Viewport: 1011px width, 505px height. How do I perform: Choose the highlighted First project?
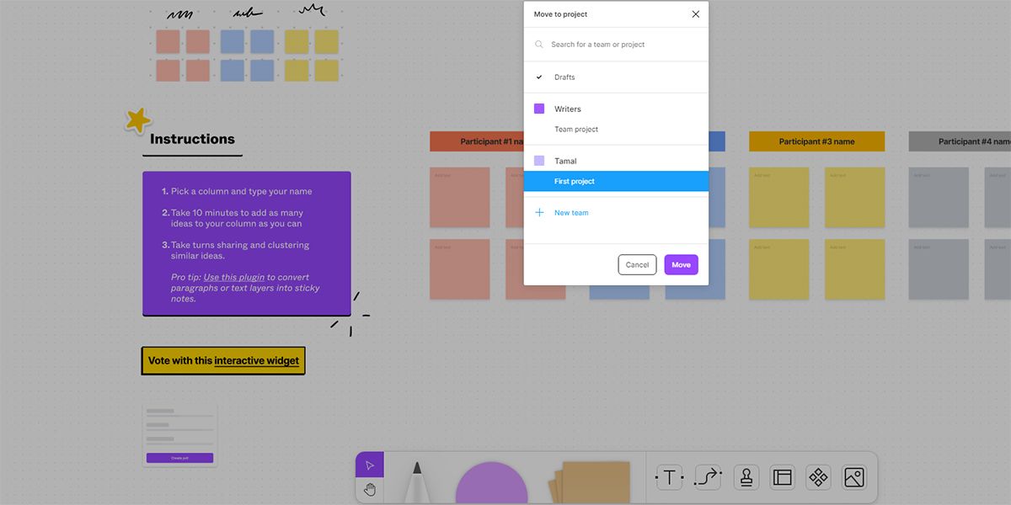(616, 181)
